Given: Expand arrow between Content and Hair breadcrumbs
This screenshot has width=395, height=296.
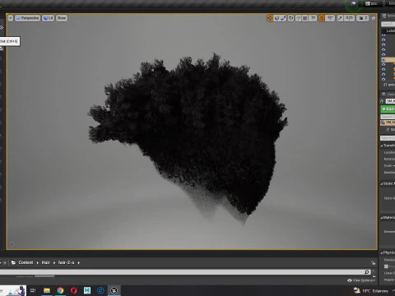Looking at the screenshot, I should [38, 262].
